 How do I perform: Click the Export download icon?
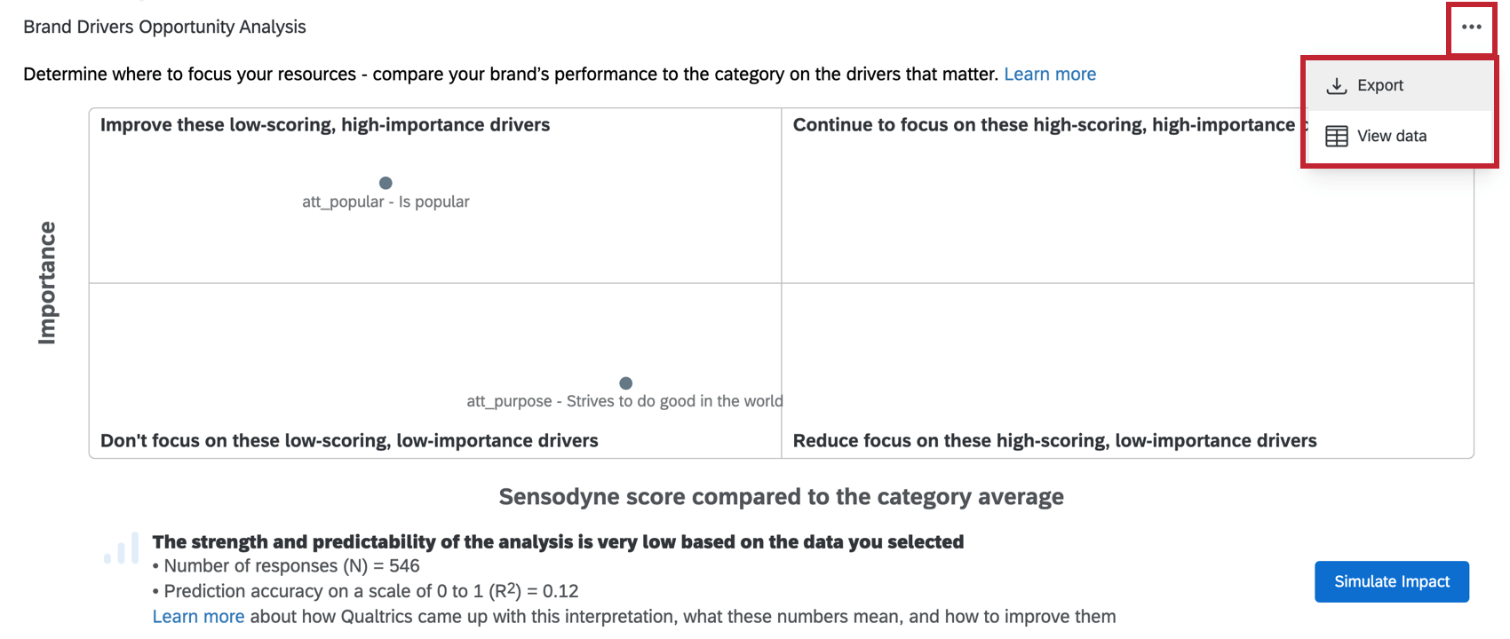[x=1336, y=84]
